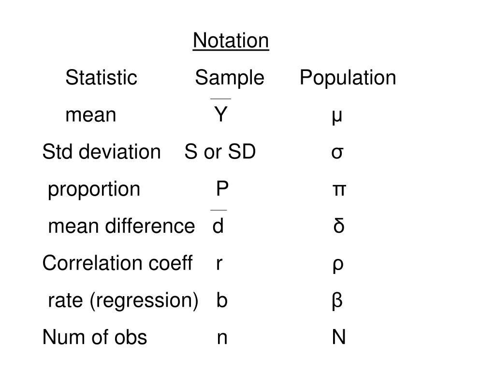
Task: Click the rho population symbol
Action: [338, 266]
